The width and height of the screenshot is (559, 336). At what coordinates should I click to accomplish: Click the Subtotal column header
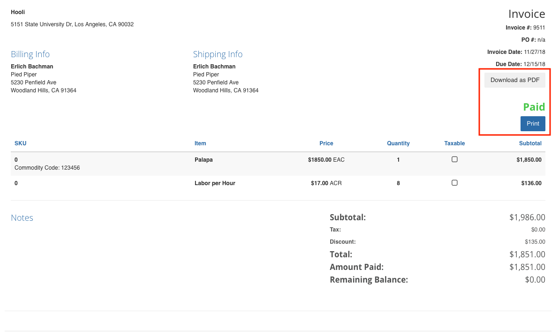[x=530, y=143]
